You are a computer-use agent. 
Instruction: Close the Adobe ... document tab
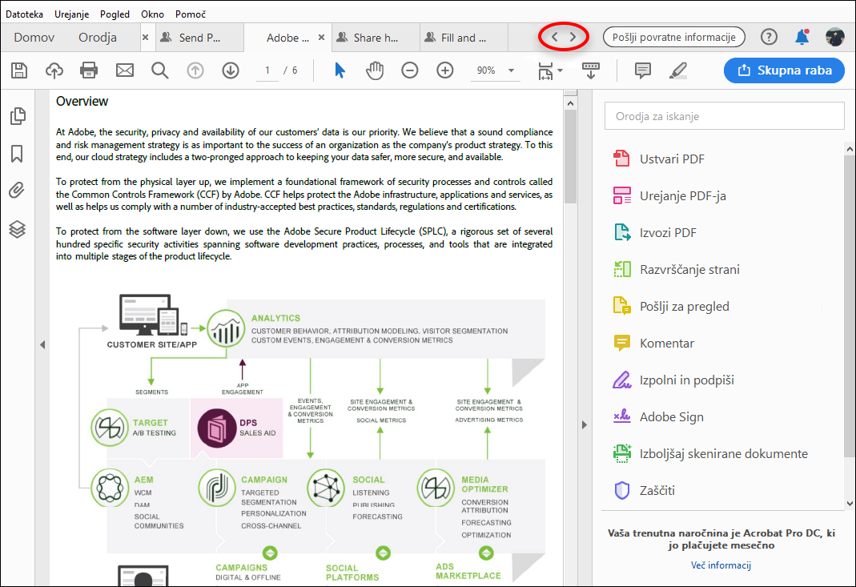click(x=322, y=37)
